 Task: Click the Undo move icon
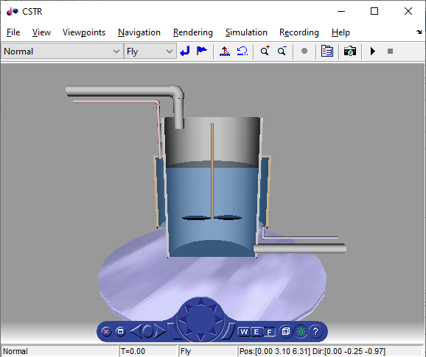coord(242,51)
